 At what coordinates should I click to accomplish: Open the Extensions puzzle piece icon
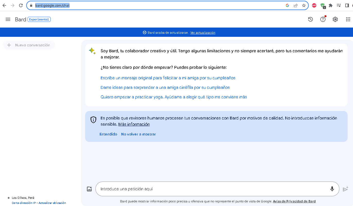coord(331,5)
